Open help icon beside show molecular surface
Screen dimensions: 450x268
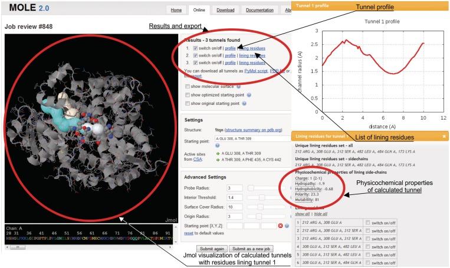coord(239,86)
